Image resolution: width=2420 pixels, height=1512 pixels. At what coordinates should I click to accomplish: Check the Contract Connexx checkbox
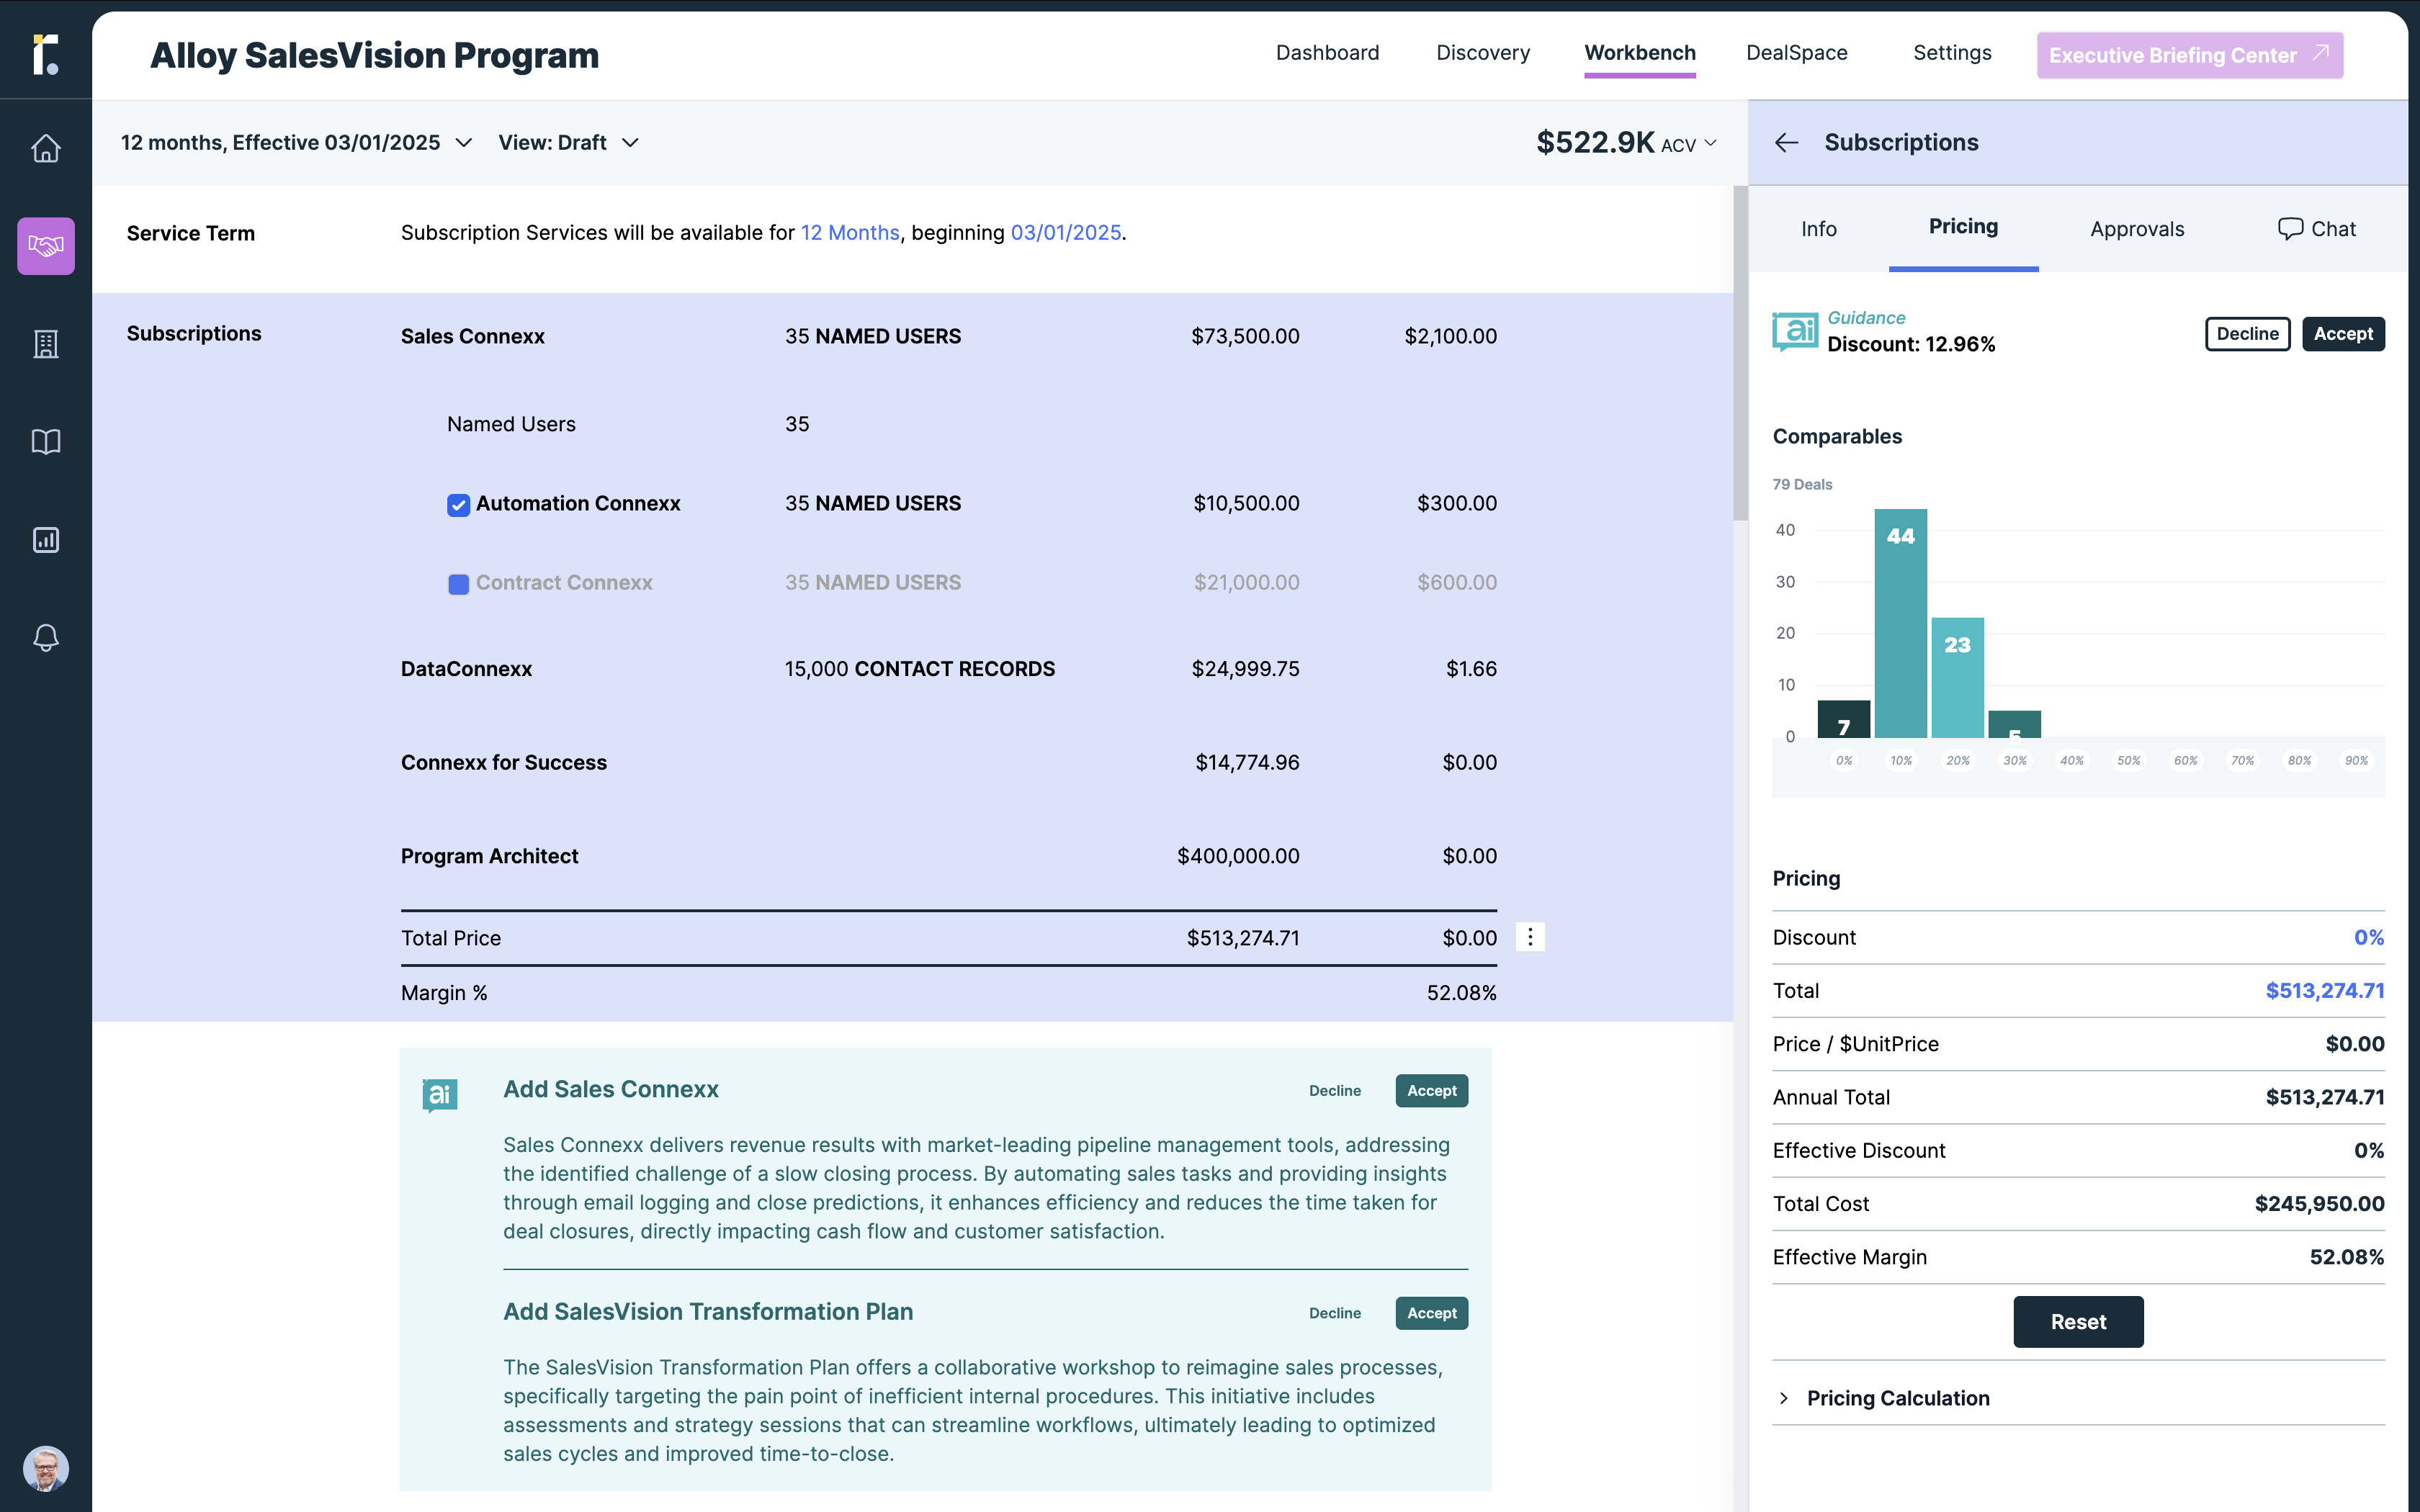point(458,584)
